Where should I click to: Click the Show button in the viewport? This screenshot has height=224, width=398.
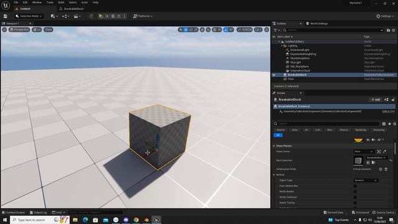pyautogui.click(x=49, y=30)
